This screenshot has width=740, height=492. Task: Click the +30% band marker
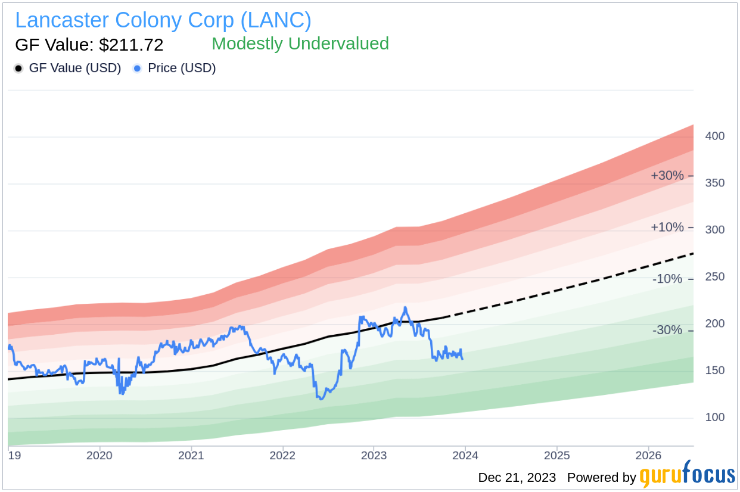(x=671, y=176)
